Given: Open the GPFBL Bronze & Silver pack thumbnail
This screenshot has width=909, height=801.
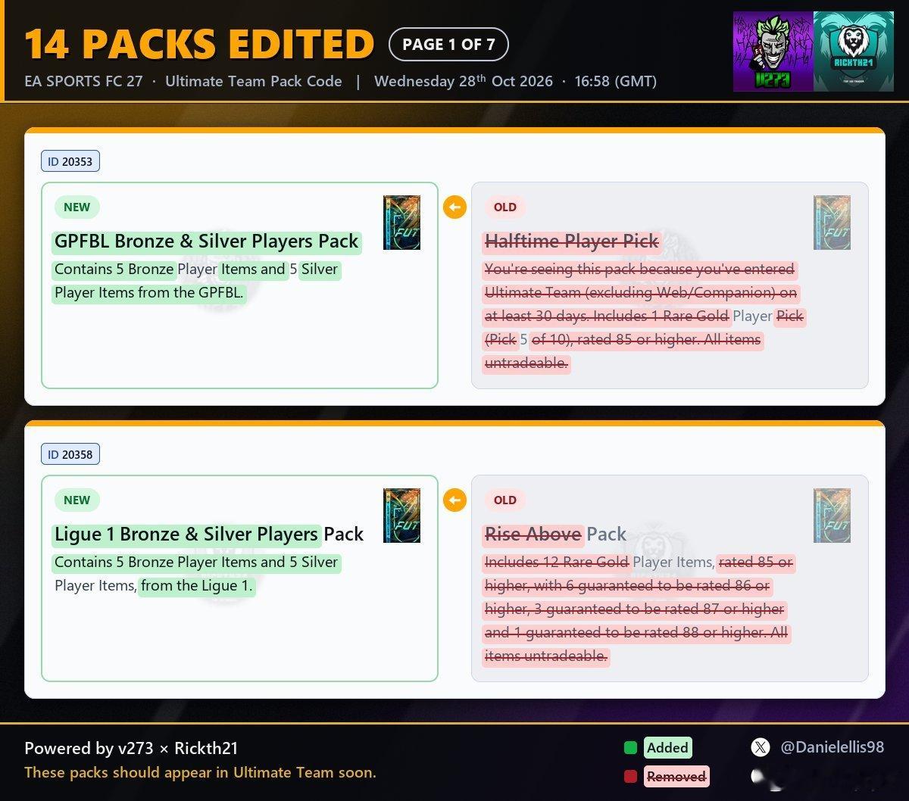Looking at the screenshot, I should (x=401, y=223).
